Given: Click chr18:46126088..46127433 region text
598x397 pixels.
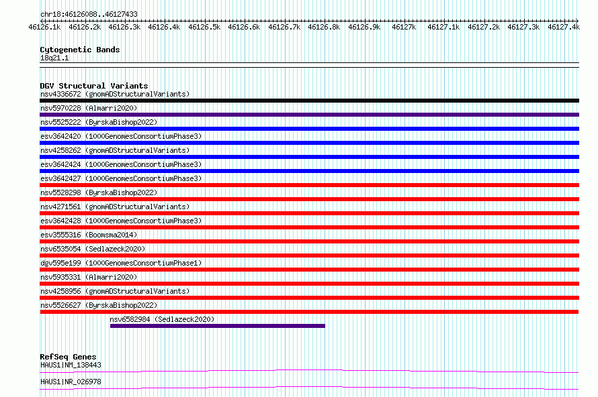Looking at the screenshot, I should pos(89,14).
